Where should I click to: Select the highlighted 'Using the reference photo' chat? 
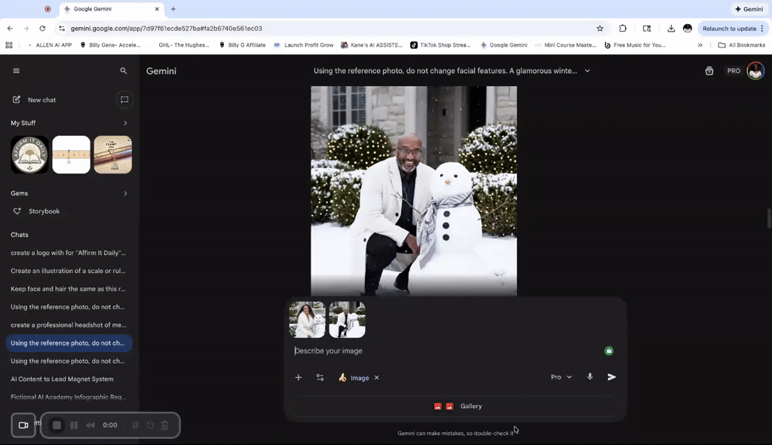click(x=69, y=343)
